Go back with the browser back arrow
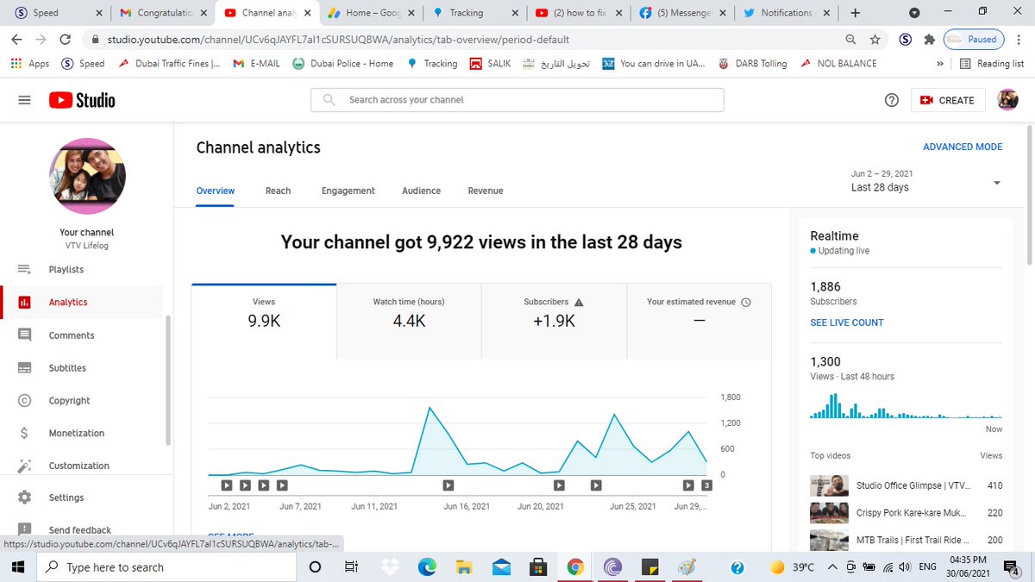Viewport: 1035px width, 582px height. point(17,40)
